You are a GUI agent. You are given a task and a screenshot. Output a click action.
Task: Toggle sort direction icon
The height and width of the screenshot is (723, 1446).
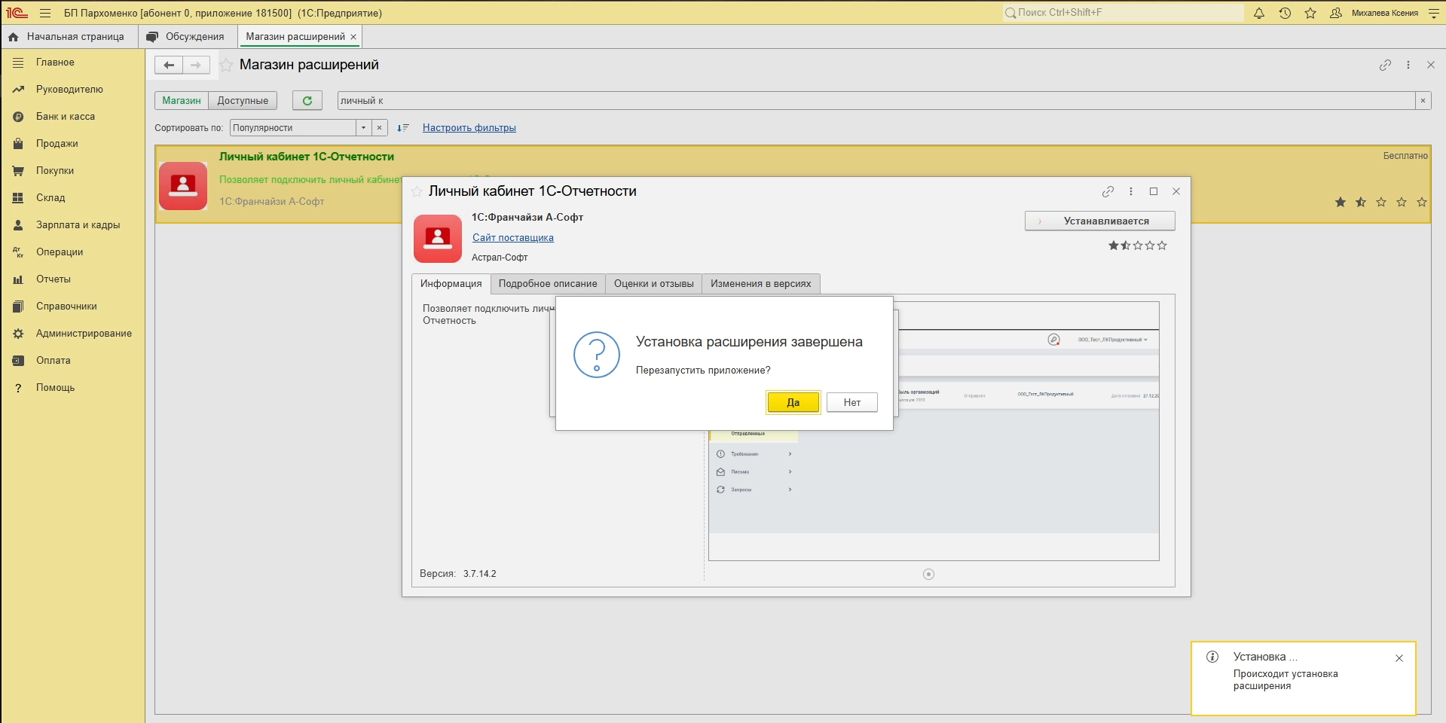pyautogui.click(x=403, y=128)
